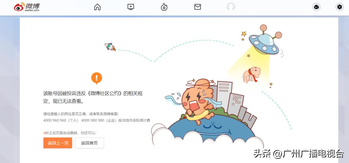
Task: Open the home feed icon
Action: click(x=97, y=7)
